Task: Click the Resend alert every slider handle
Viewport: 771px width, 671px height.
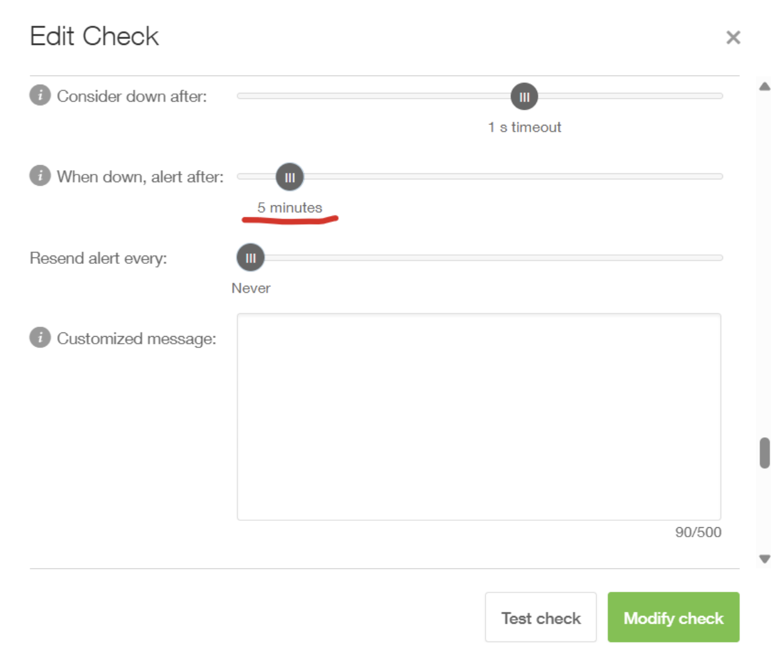Action: coord(250,257)
